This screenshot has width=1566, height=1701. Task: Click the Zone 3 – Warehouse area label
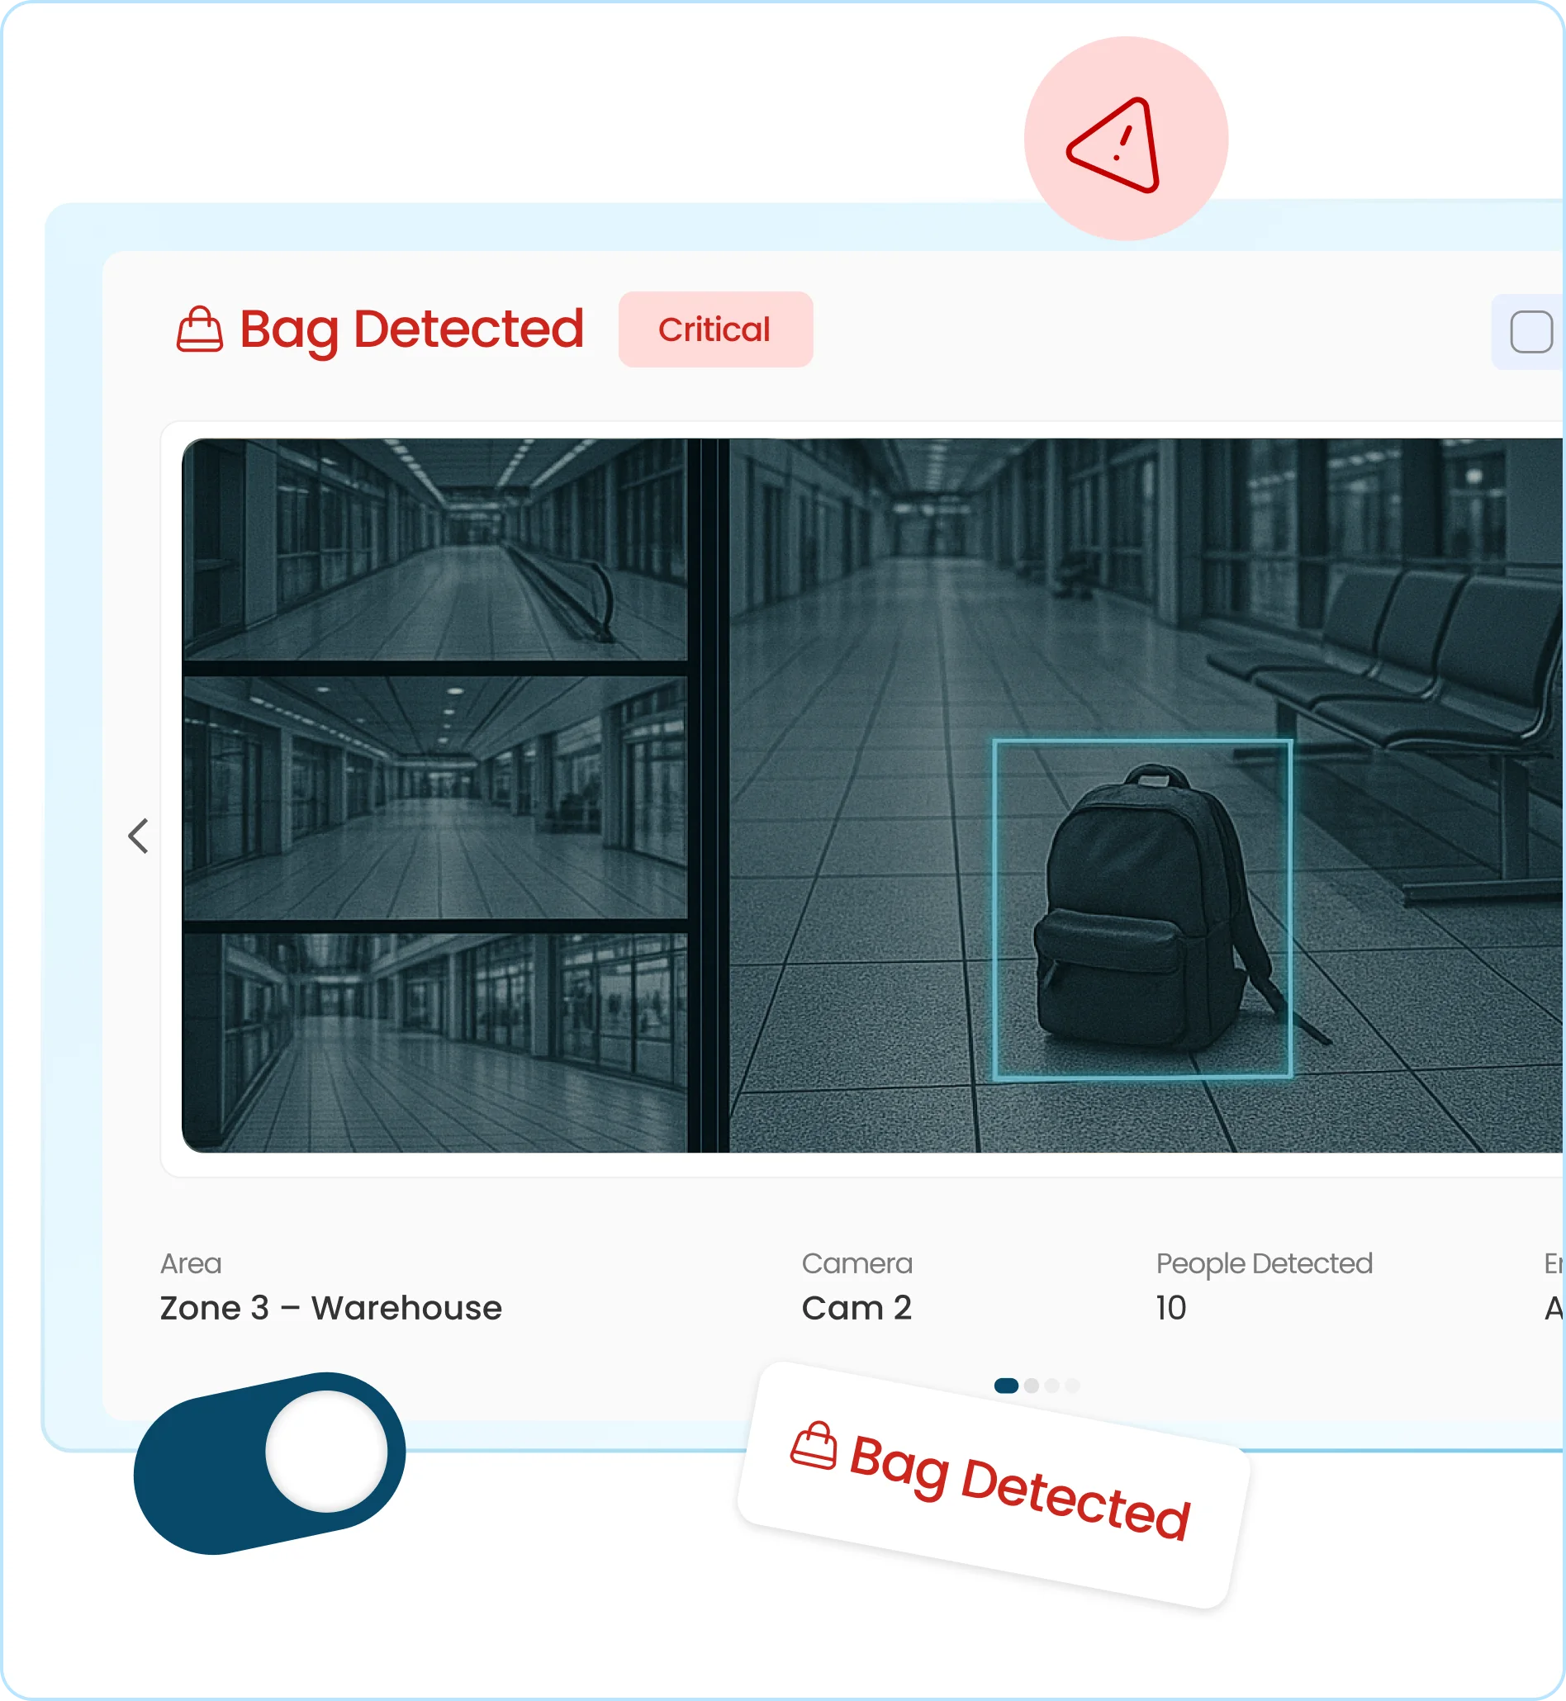[x=332, y=1308]
